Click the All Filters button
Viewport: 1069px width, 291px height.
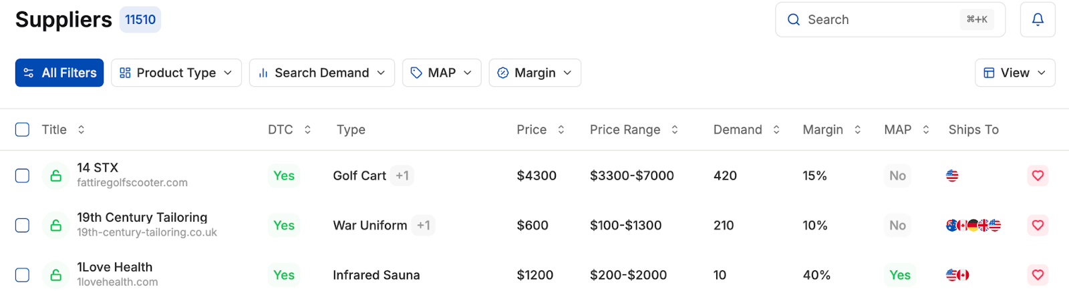tap(59, 73)
